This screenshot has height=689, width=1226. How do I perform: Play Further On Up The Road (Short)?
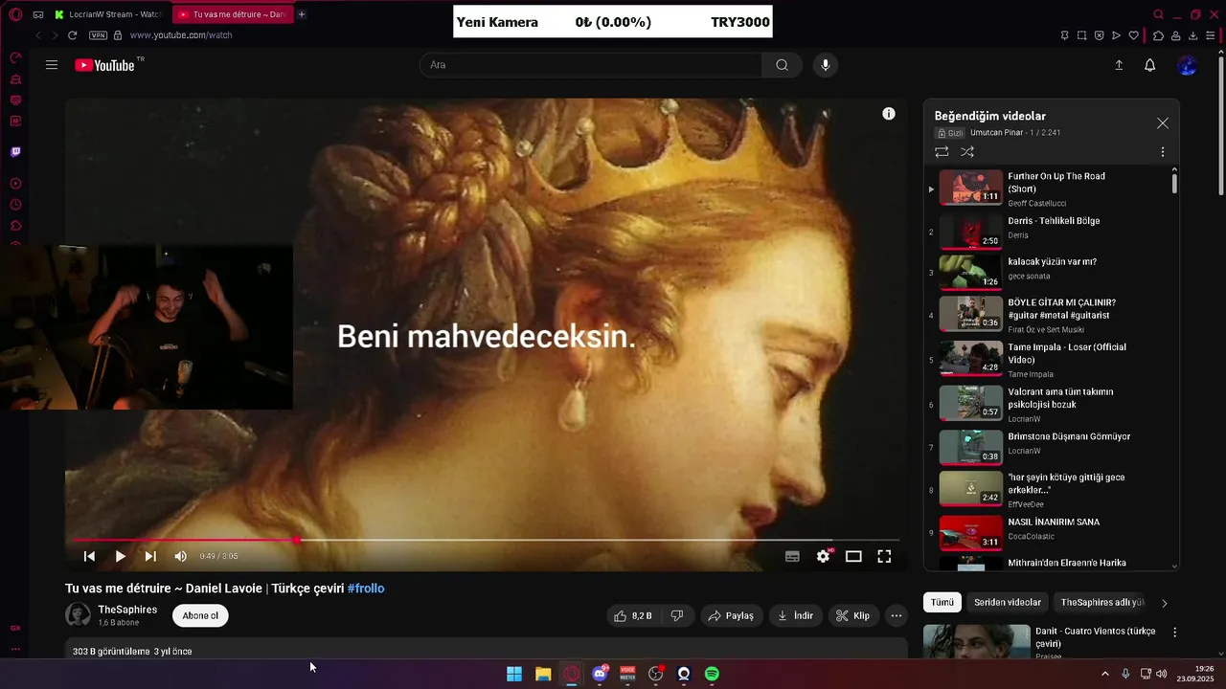(x=1051, y=188)
